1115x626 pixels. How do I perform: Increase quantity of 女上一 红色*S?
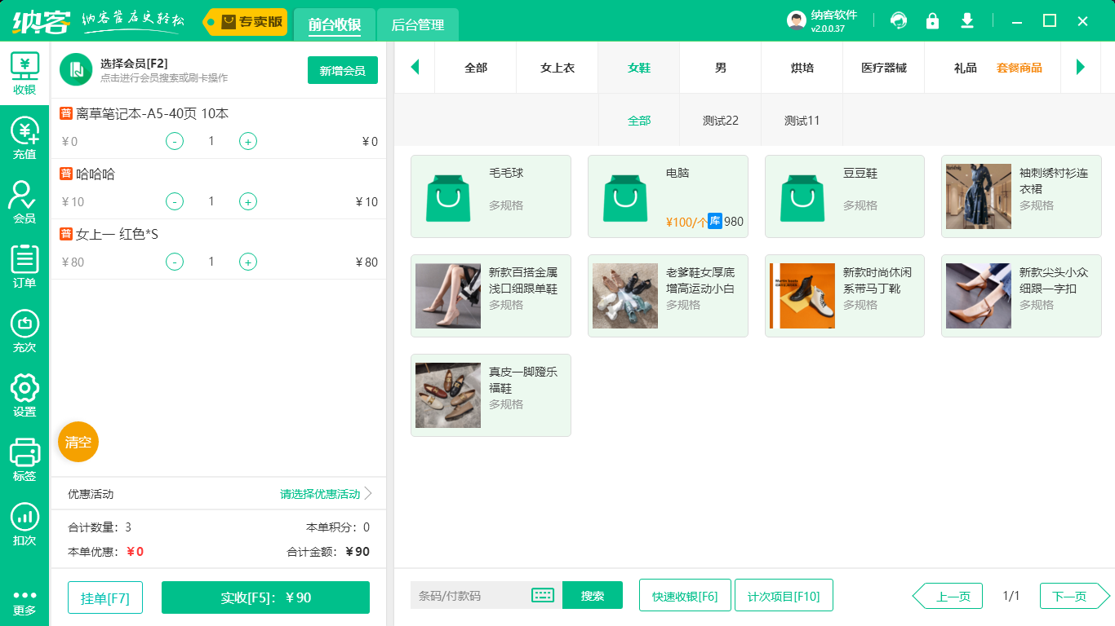pos(248,262)
